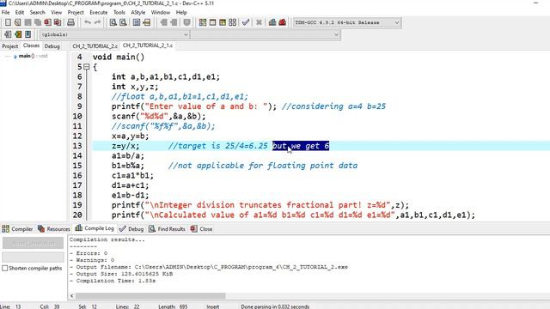Open the Compiler bottom panel tab
The image size is (550, 309).
tap(17, 229)
